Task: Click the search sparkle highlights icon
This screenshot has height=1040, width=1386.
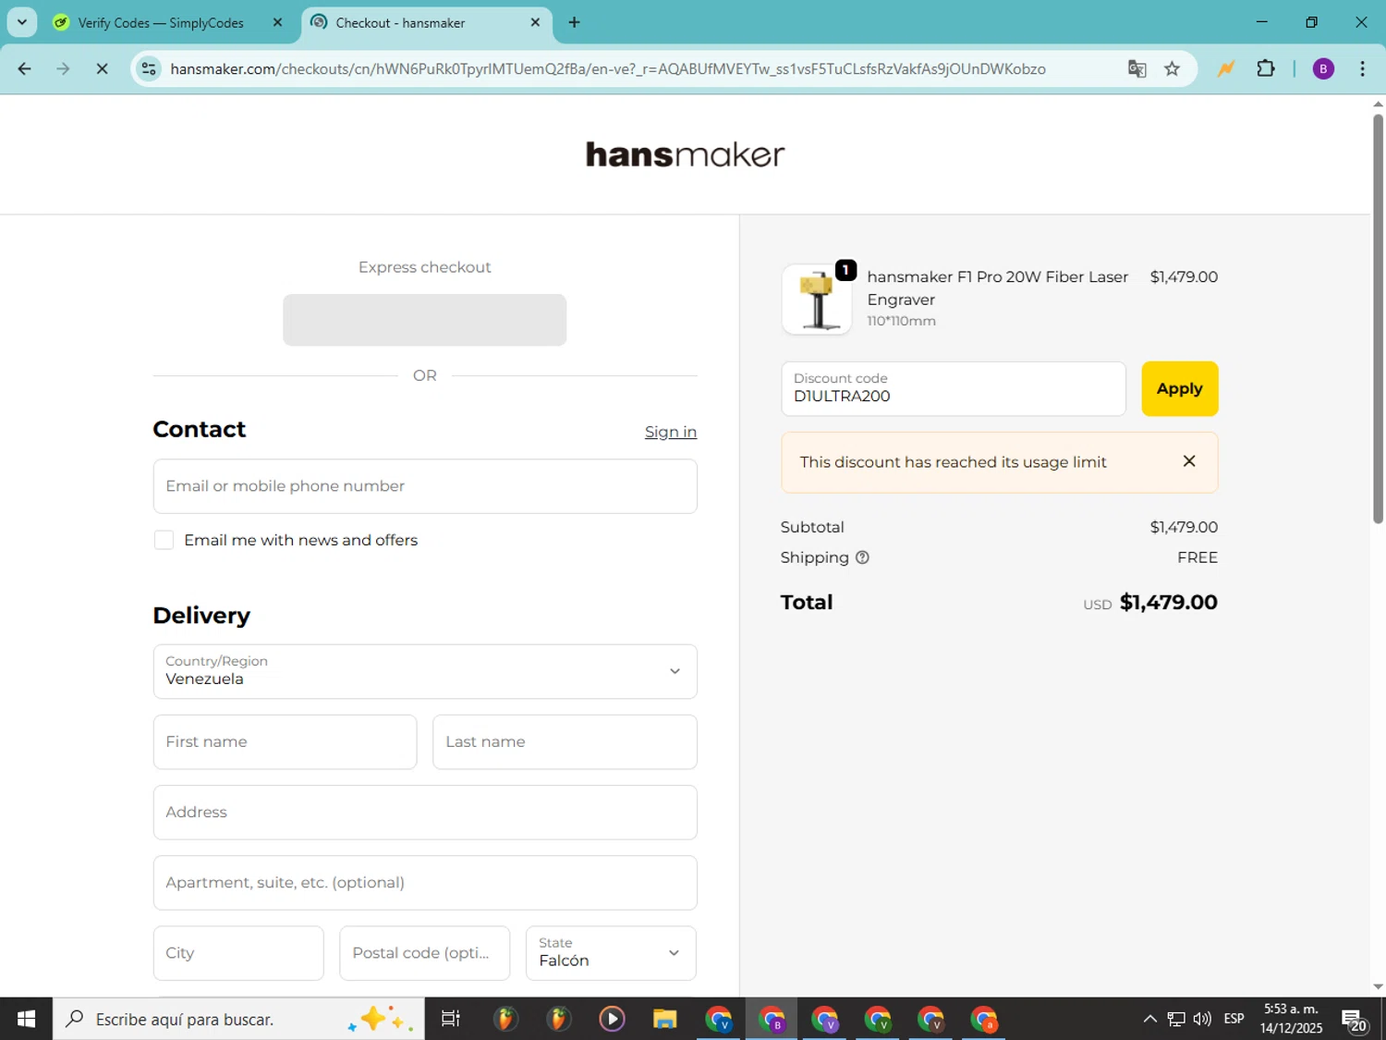Action: [x=380, y=1019]
